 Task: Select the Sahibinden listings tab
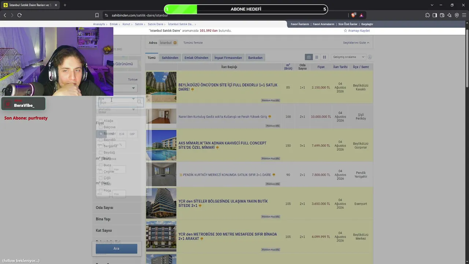click(x=170, y=58)
